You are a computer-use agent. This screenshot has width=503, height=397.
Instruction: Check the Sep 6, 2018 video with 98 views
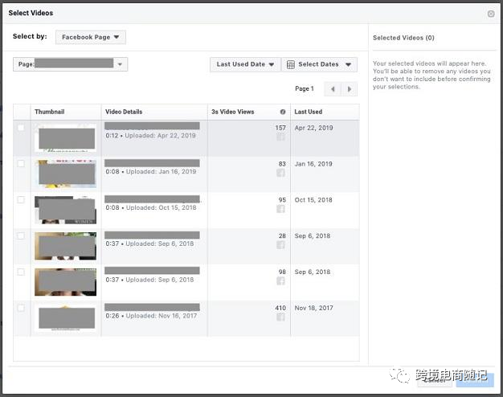tap(21, 272)
